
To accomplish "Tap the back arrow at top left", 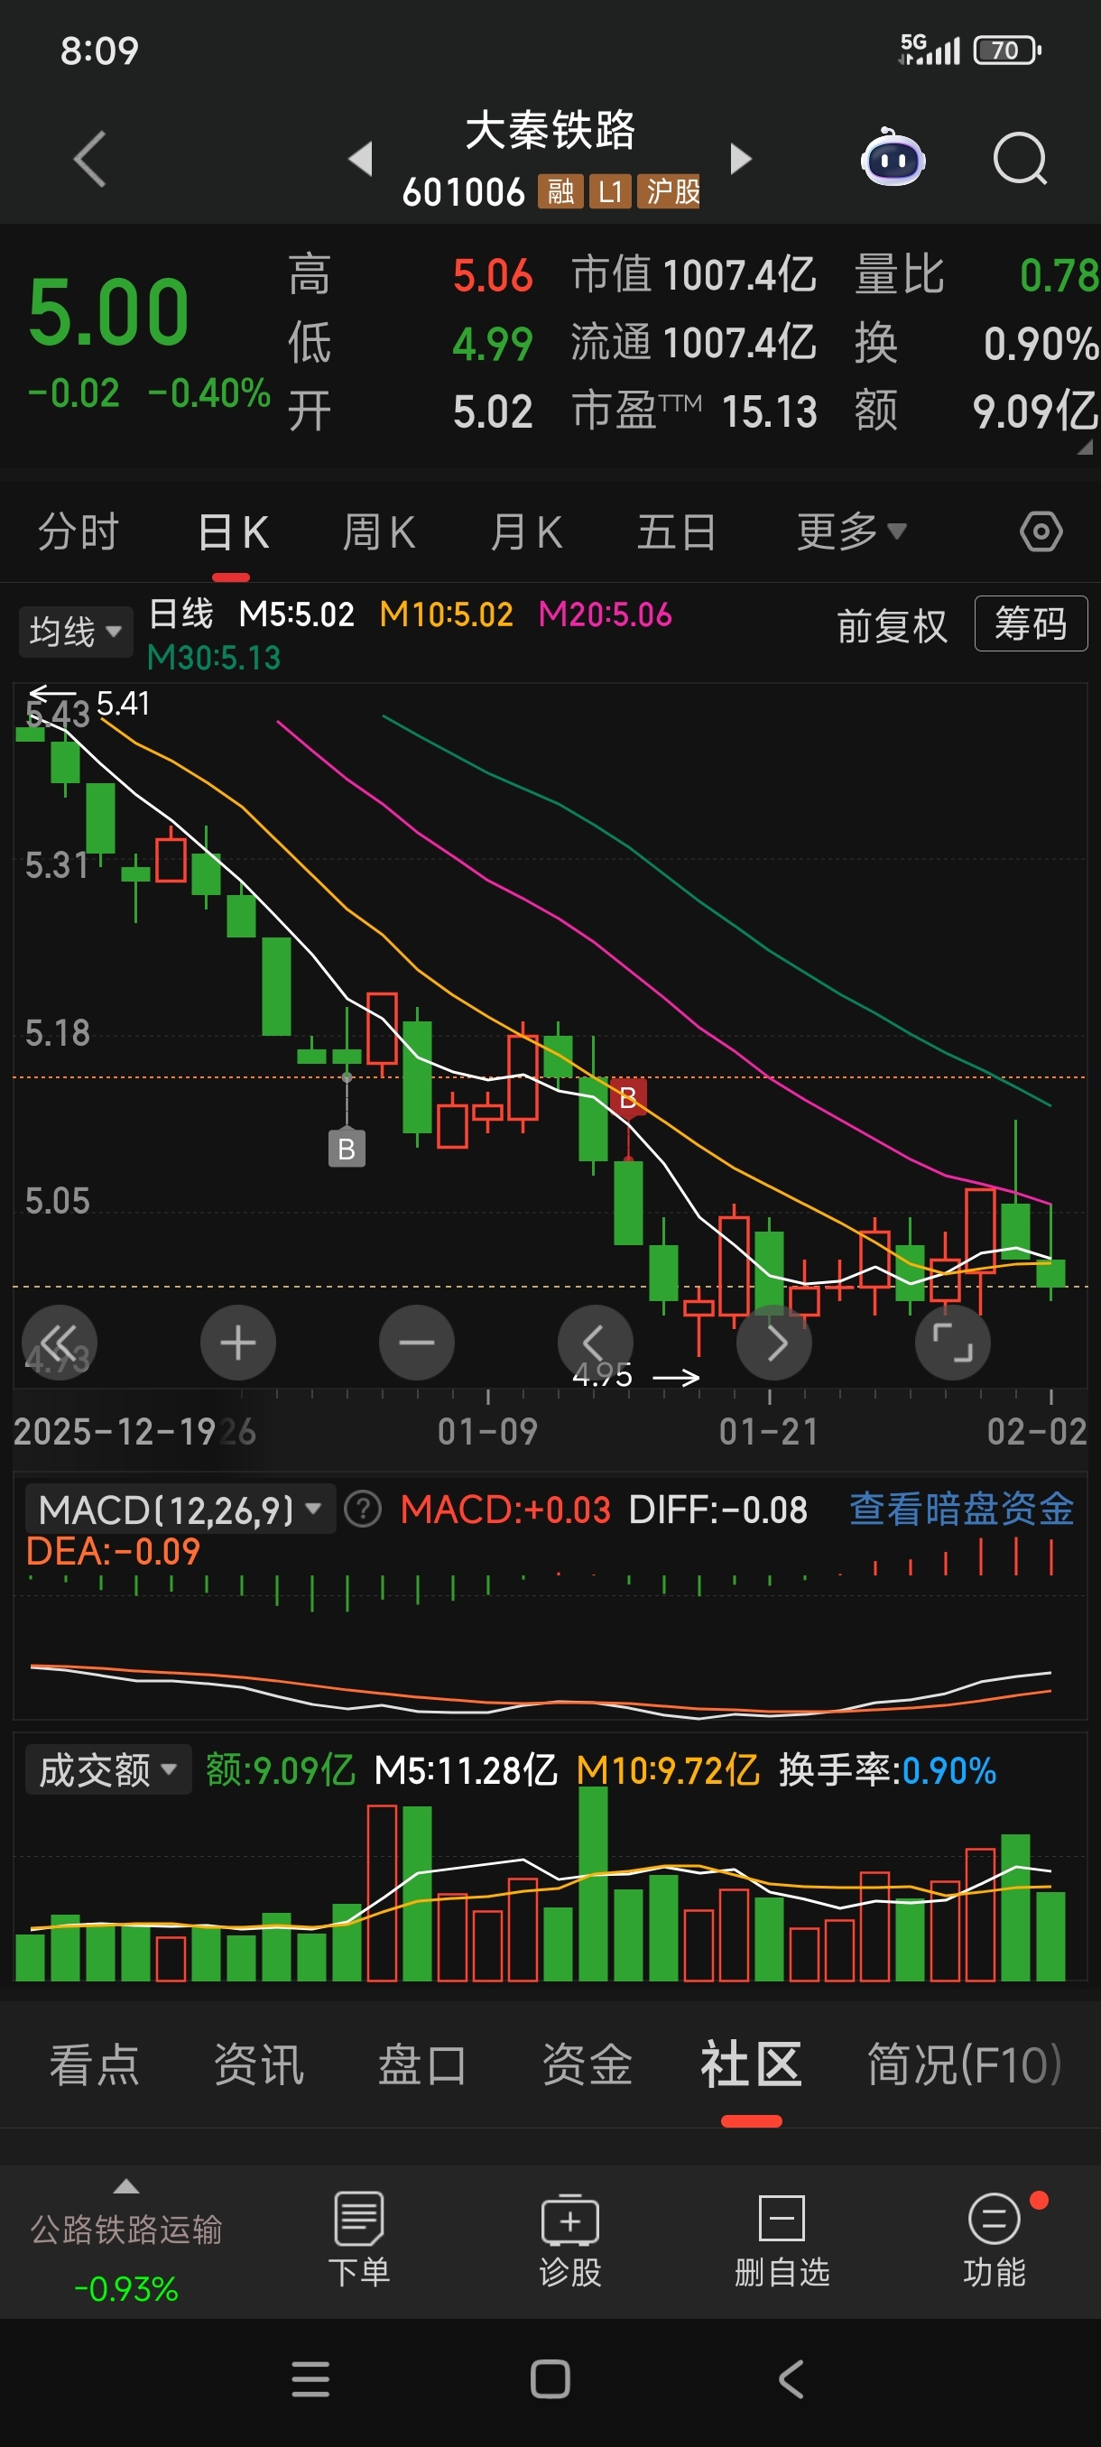I will coord(89,159).
